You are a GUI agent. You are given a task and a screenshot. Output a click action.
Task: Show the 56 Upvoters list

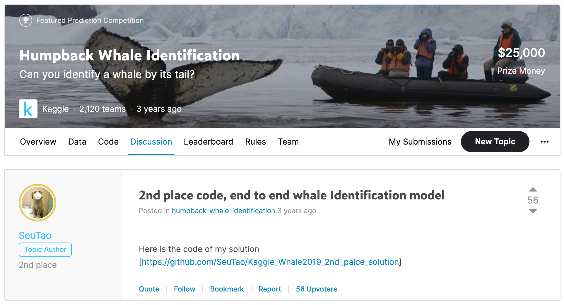tap(316, 289)
